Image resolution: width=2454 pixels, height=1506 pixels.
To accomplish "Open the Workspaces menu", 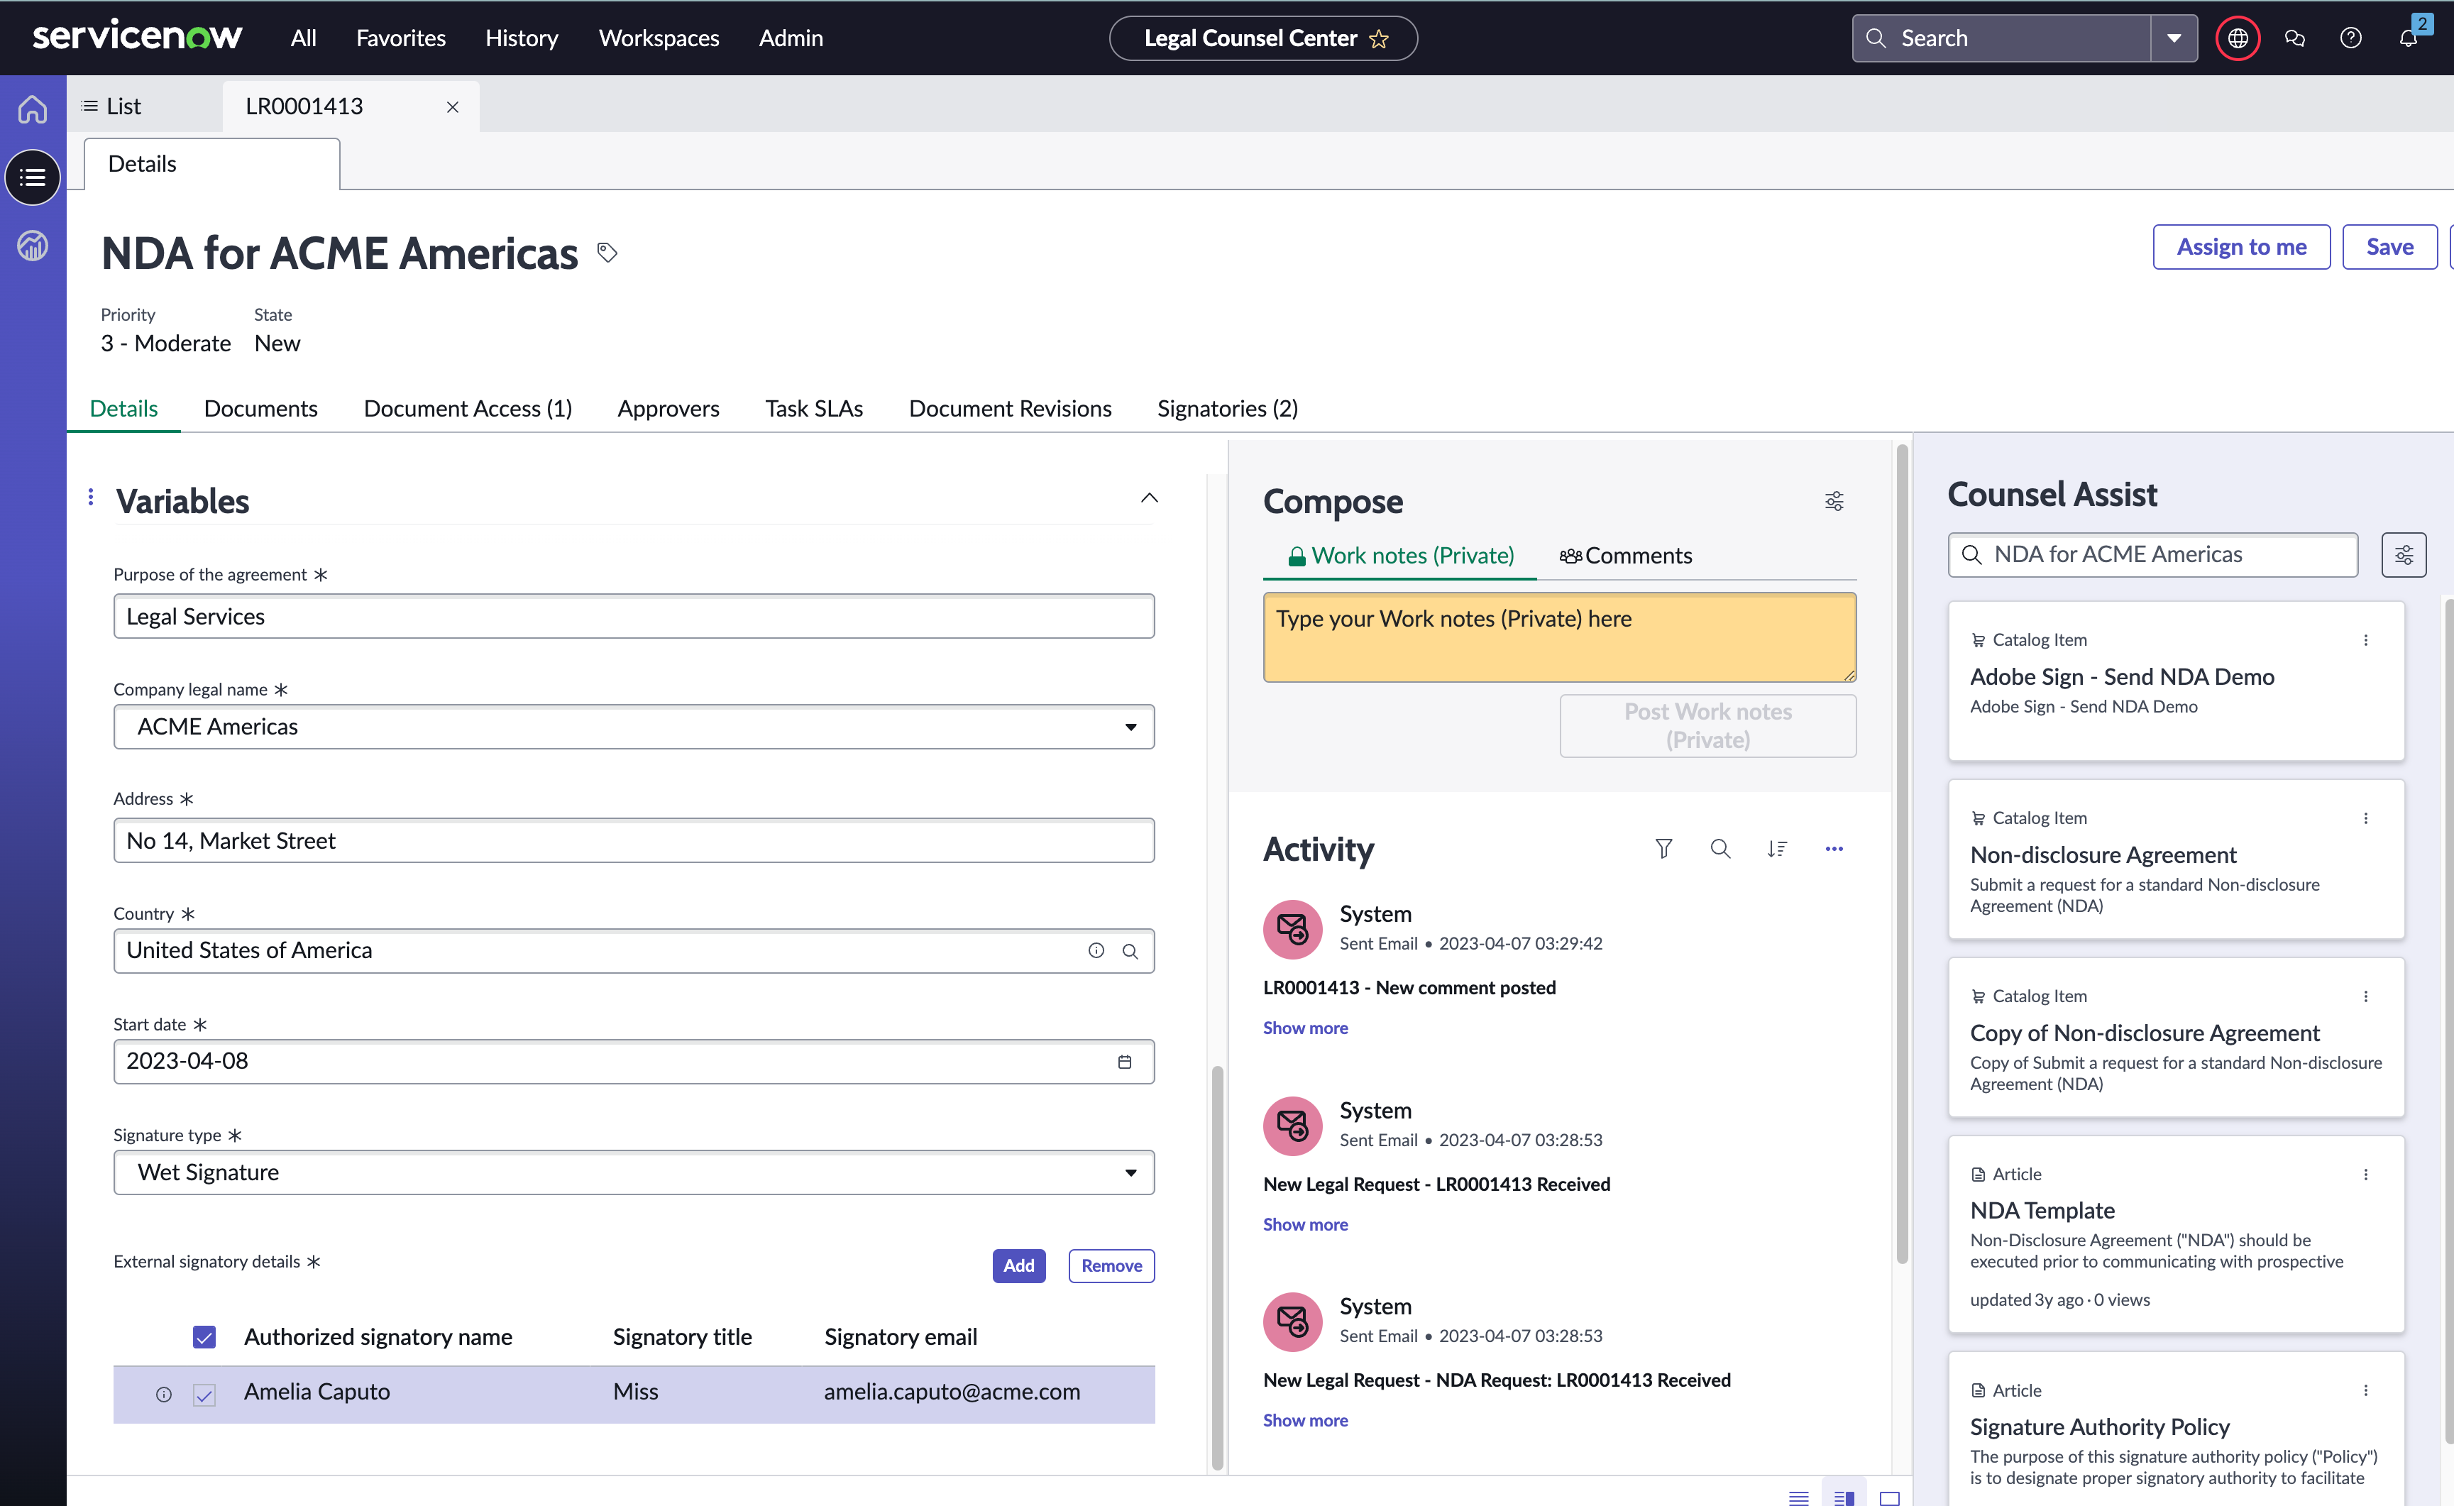I will [x=659, y=38].
